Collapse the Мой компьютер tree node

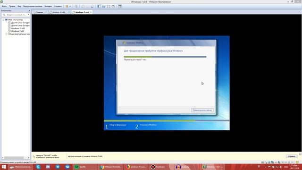click(3, 20)
